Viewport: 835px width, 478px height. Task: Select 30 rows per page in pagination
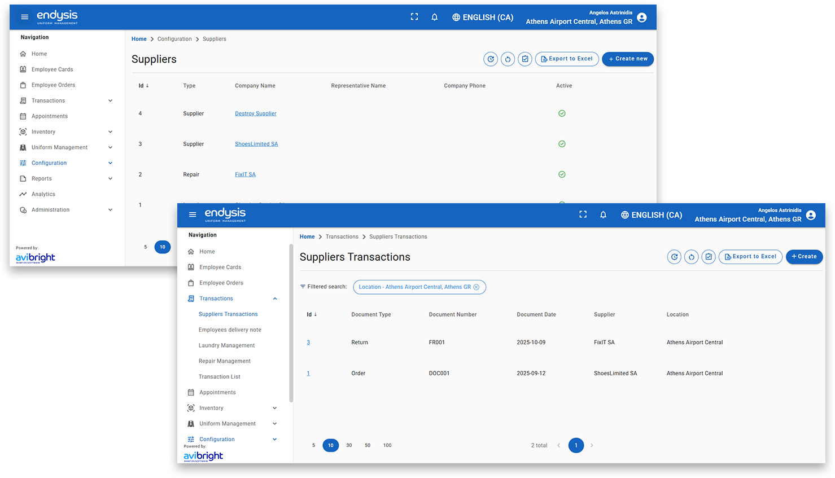point(349,445)
